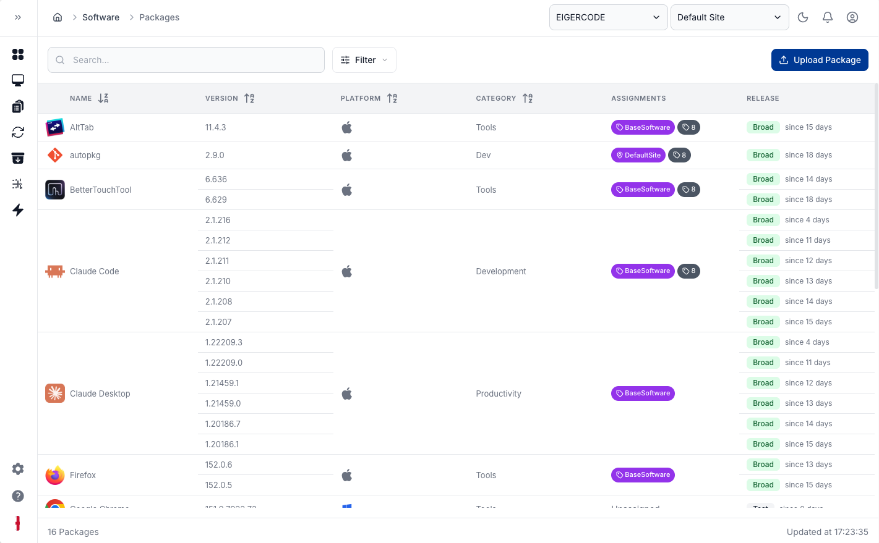Click the BaseSoftware badge in the AltTab row
879x543 pixels.
(x=643, y=127)
